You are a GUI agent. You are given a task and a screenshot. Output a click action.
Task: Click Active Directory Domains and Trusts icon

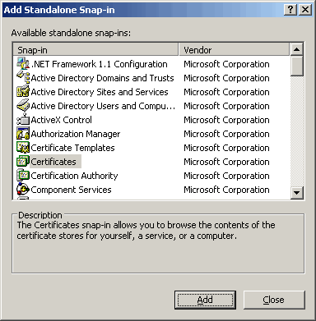23,78
